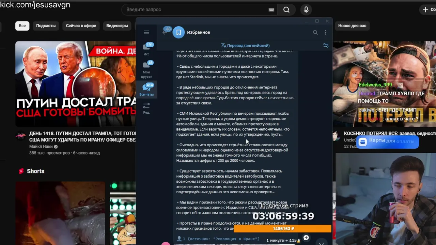Open the on-screen keyboard icon in search box

(x=271, y=10)
